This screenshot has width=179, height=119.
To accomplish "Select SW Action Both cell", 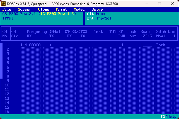I will [161, 45].
